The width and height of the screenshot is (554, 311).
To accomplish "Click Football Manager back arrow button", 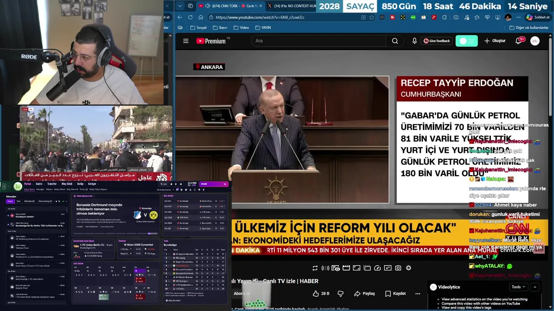I will click(4, 187).
